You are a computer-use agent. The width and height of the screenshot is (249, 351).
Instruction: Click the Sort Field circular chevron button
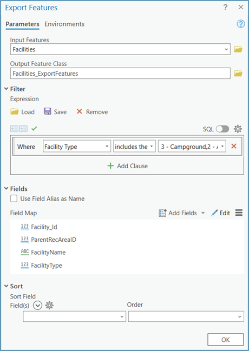click(x=38, y=305)
